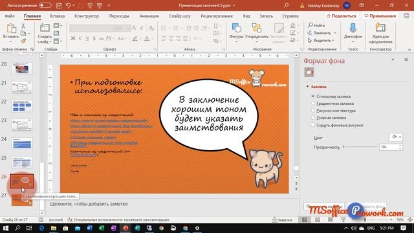Screen dimensions: 414x233
Task: Switch to Reading view icon
Action: click(x=330, y=220)
